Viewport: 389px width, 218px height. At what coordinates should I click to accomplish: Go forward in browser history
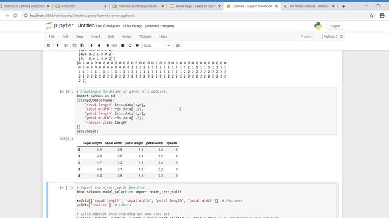(7, 15)
